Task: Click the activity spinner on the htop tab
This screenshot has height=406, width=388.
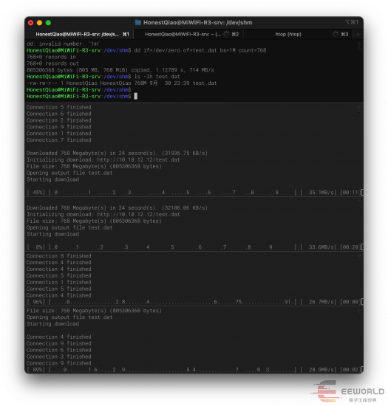Action: (x=336, y=34)
